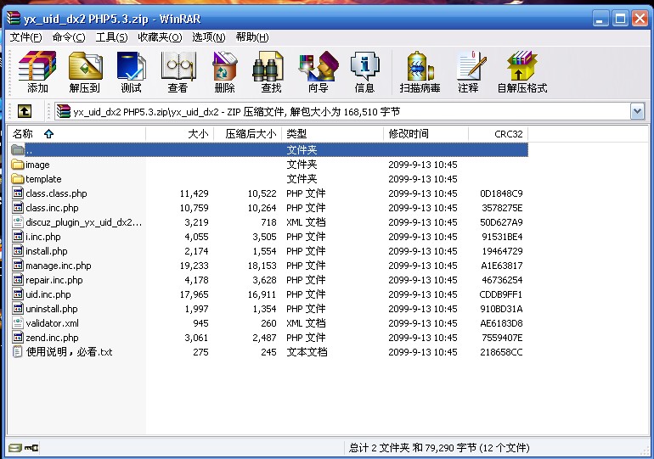Image resolution: width=654 pixels, height=459 pixels.
Task: Click the 扫描病毒 (Virus Scan) icon
Action: (420, 72)
